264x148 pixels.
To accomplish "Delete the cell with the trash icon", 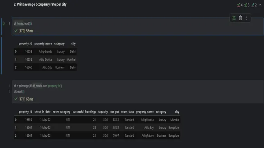I will click(x=240, y=18).
